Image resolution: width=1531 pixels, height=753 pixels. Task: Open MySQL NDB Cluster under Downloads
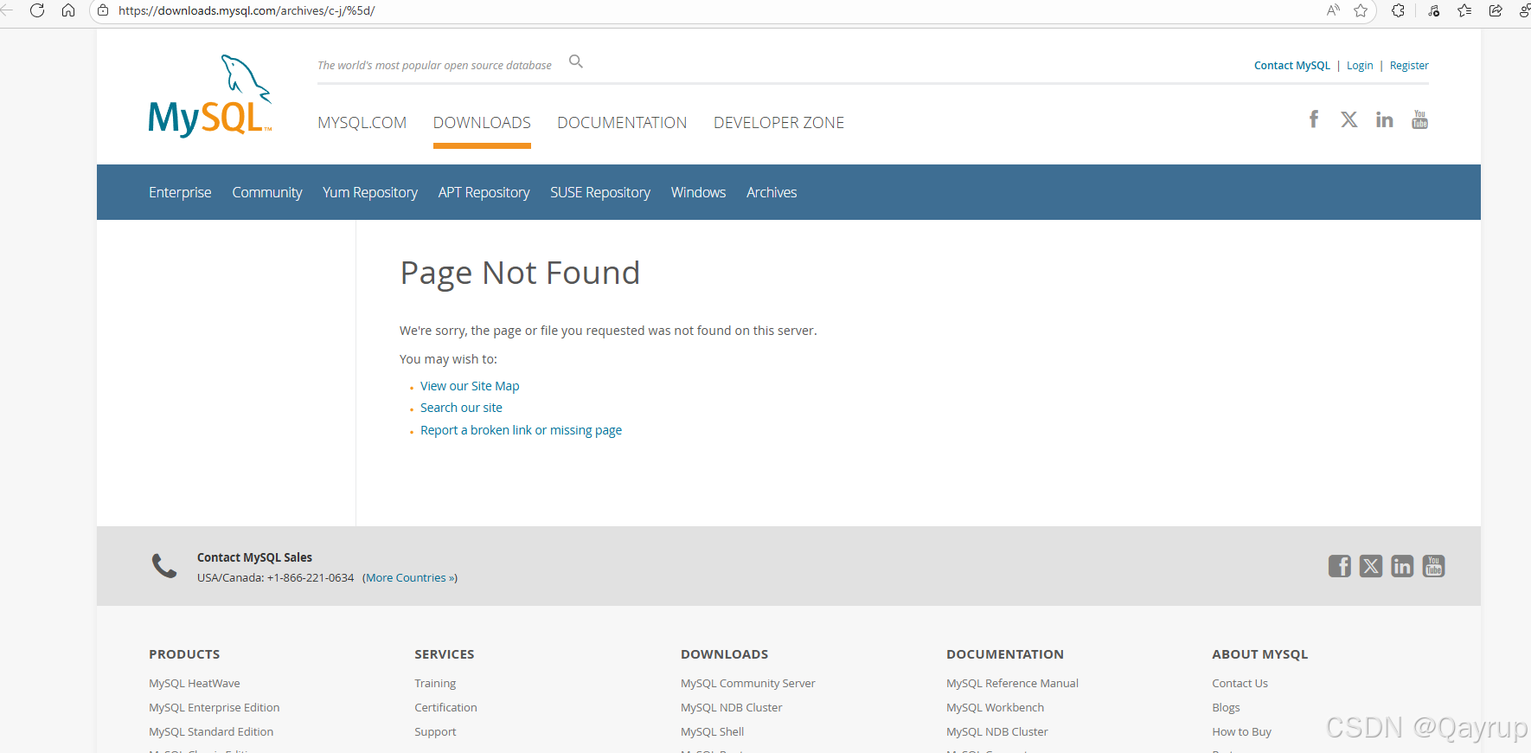coord(732,708)
